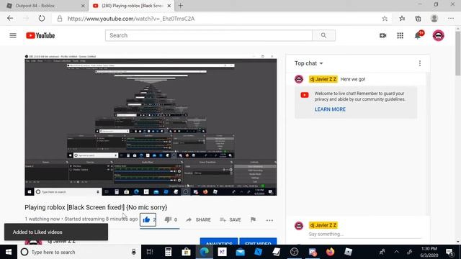Open the browser Collections icon
461x259 pixels.
[418, 19]
